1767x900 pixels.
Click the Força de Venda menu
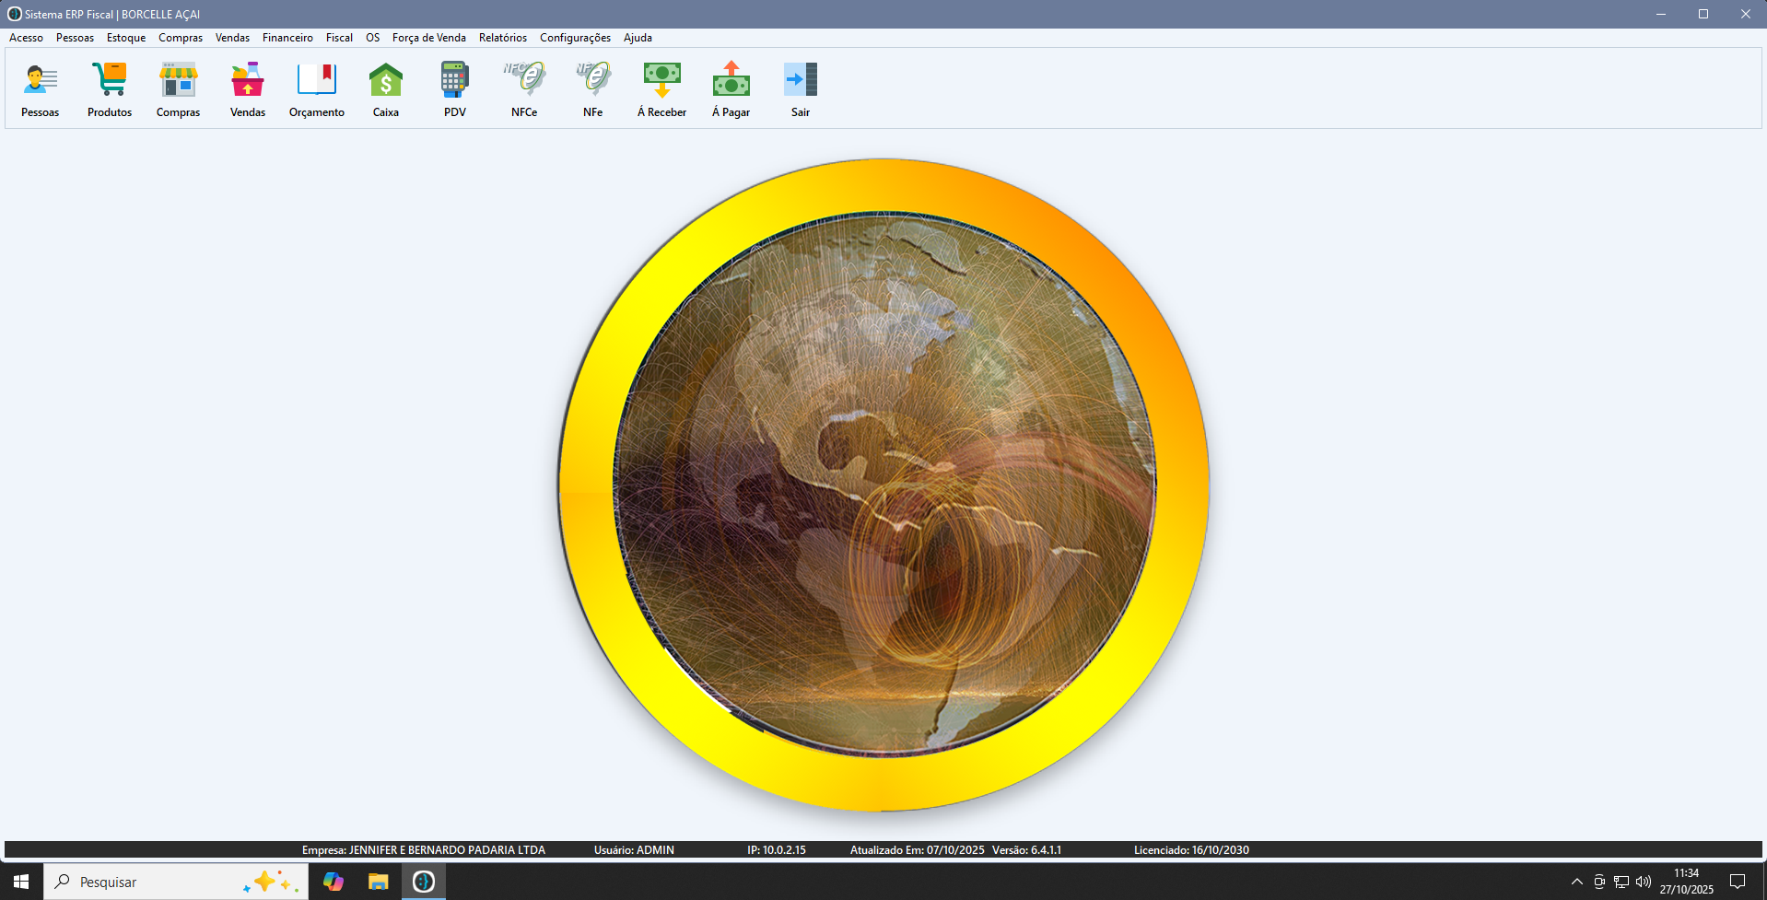[x=429, y=38]
